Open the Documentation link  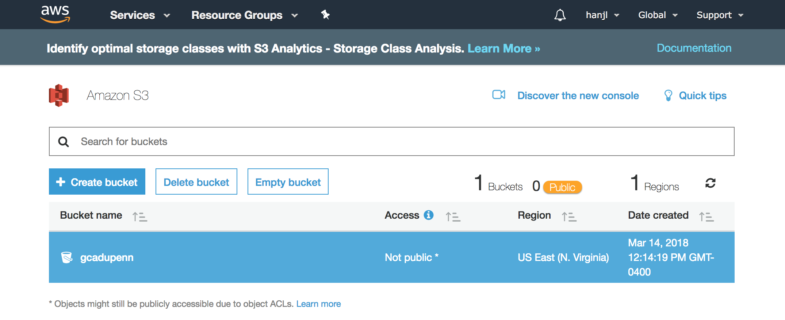[694, 48]
